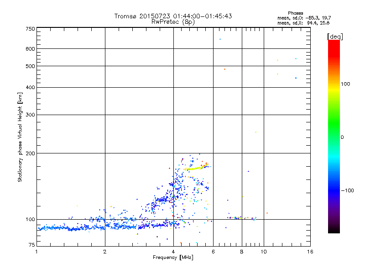
Task: Click the 'mean, sd,O: -85.3, 19.7' line
Action: (304, 18)
